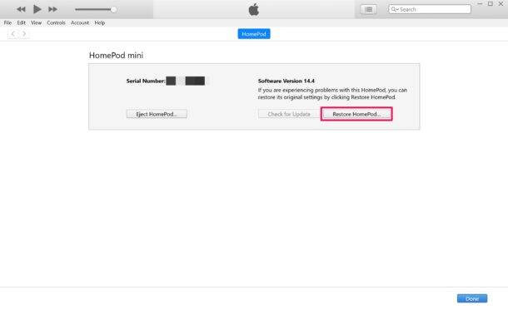The image size is (508, 310).
Task: Close the iTunes window
Action: tap(501, 3)
